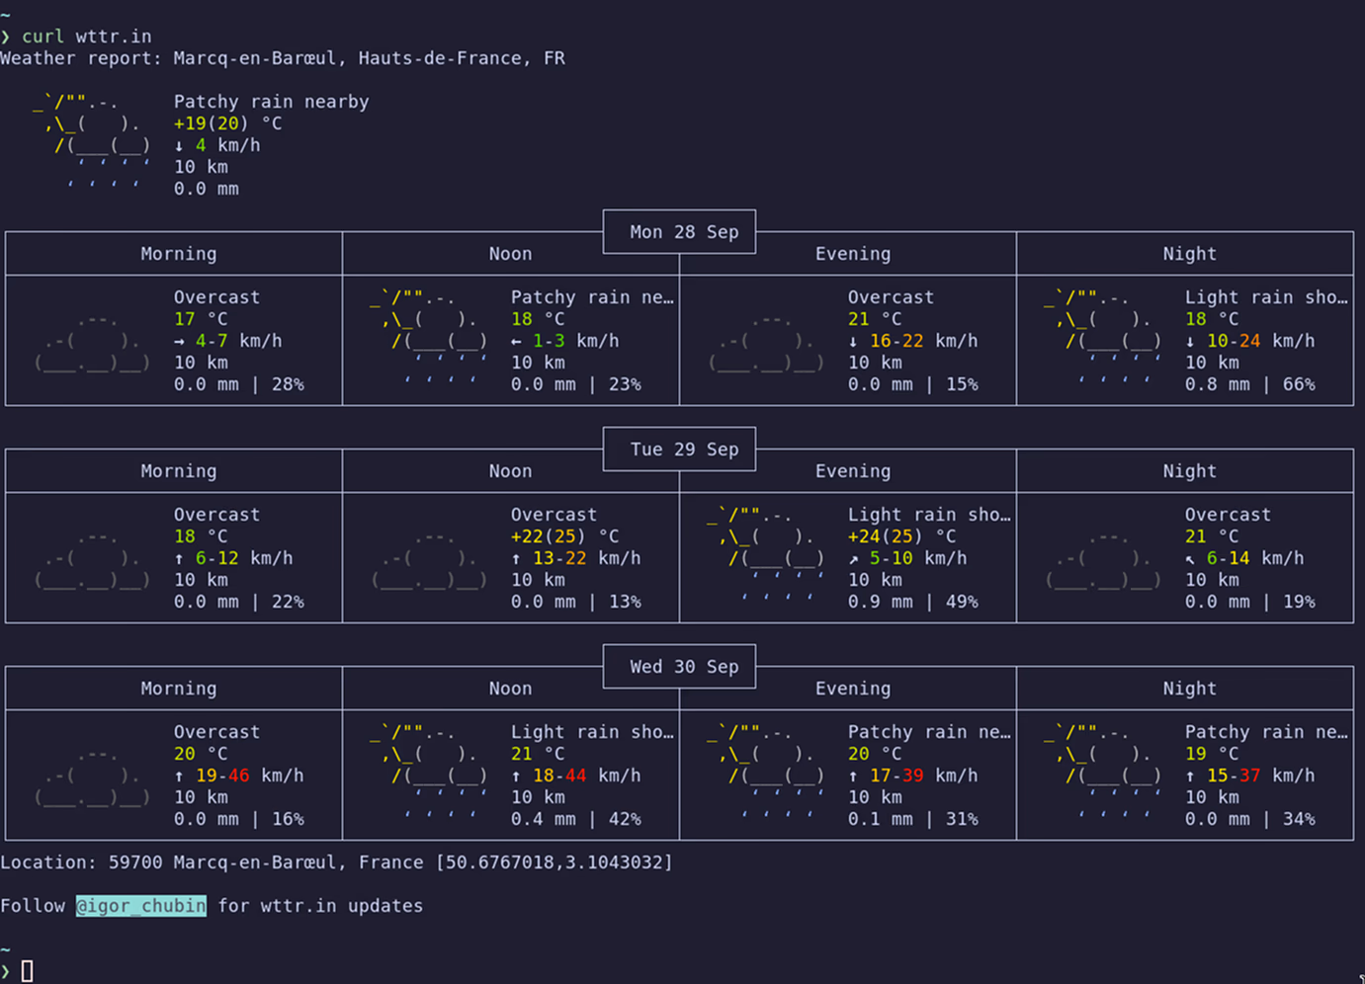Click the '10-24 km/h' wind value

pos(1261,341)
